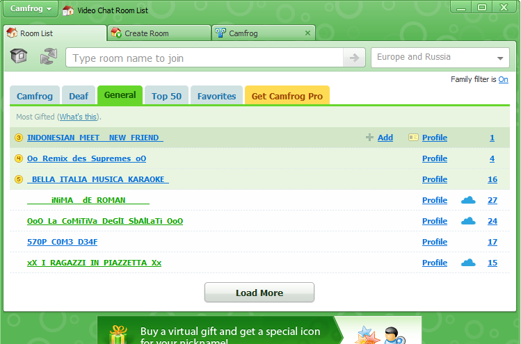Click user count 27 for iNiMA dE ROMAN
This screenshot has width=521, height=344.
[492, 200]
